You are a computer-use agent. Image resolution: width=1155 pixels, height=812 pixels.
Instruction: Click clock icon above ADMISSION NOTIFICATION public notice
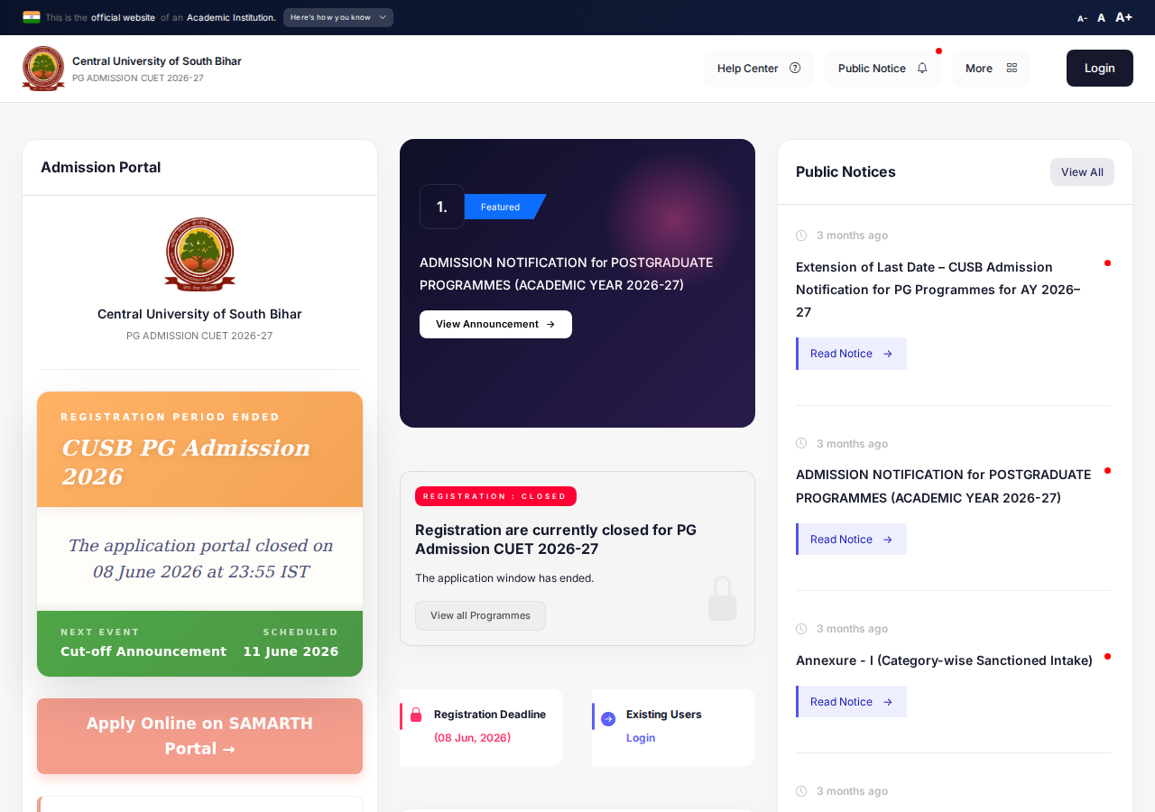tap(801, 444)
